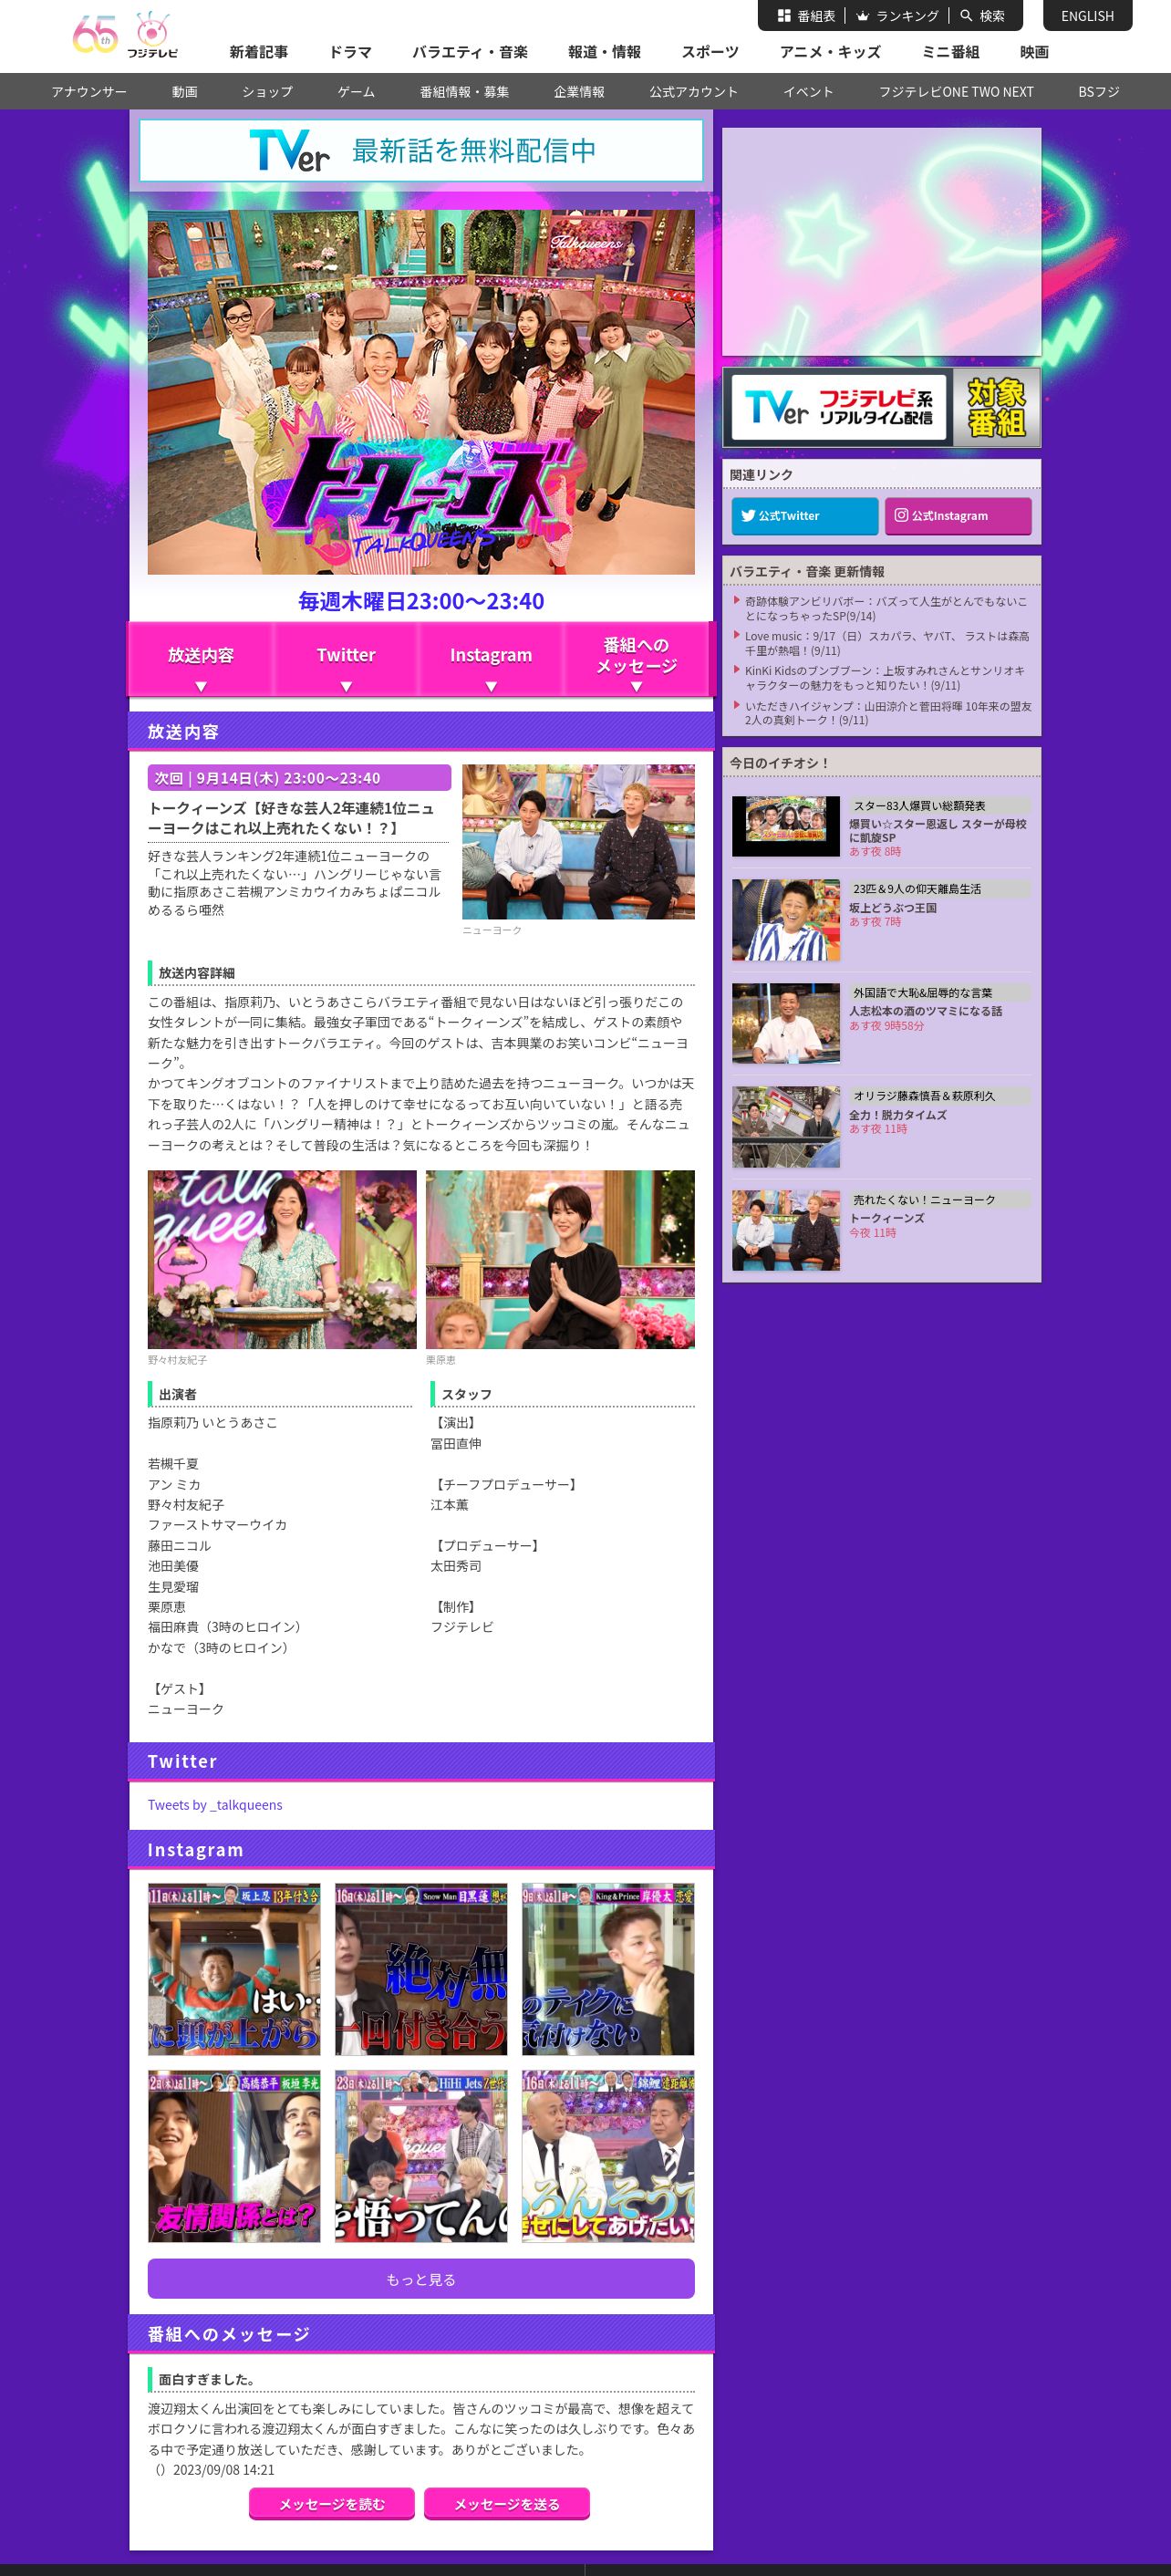This screenshot has width=1171, height=2576.
Task: Open 新着記事 menu
Action: [x=258, y=52]
